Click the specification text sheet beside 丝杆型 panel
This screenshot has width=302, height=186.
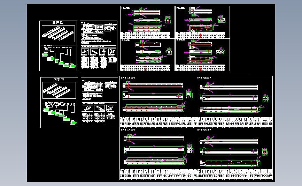(99, 46)
